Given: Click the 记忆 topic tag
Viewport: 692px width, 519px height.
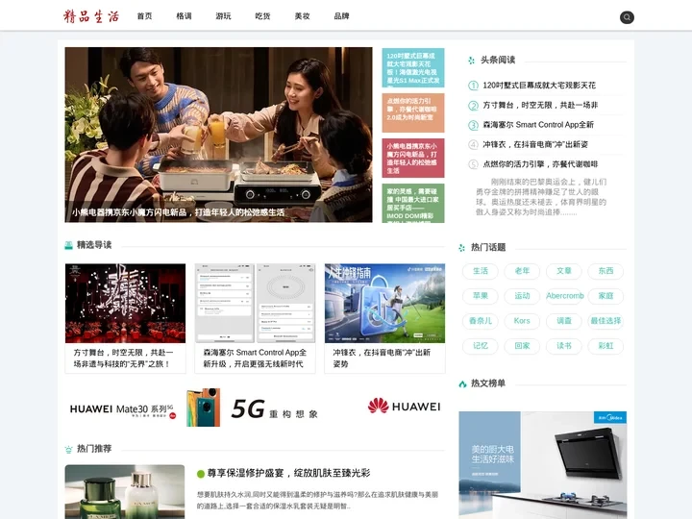Looking at the screenshot, I should pos(481,346).
